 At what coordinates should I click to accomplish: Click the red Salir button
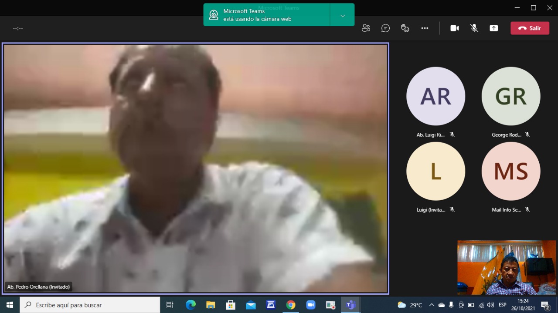pos(530,28)
